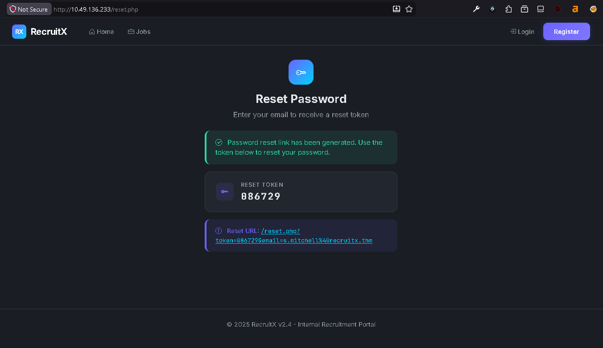
Task: Open the wrench developer tools icon
Action: click(476, 9)
